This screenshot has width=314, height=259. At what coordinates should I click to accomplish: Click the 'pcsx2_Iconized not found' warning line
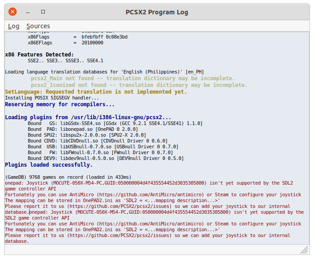click(139, 85)
